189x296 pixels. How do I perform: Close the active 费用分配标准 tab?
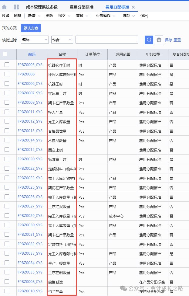pyautogui.click(x=133, y=7)
